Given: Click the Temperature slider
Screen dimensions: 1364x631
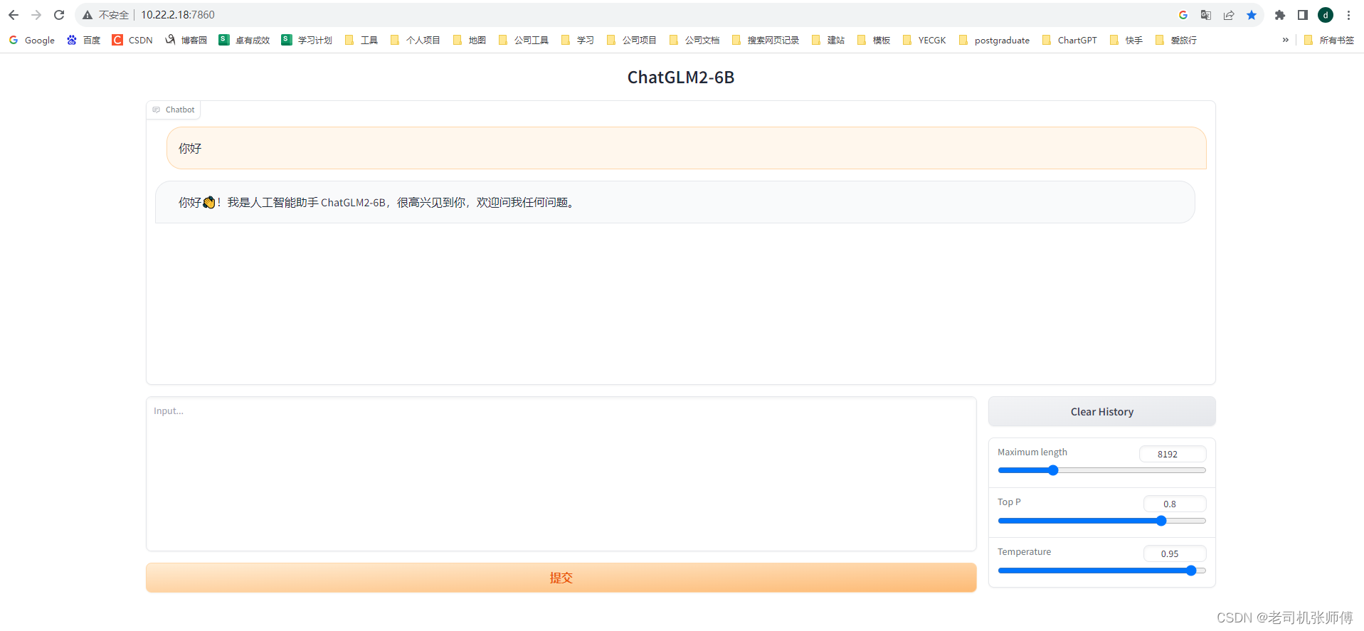Looking at the screenshot, I should point(1101,571).
